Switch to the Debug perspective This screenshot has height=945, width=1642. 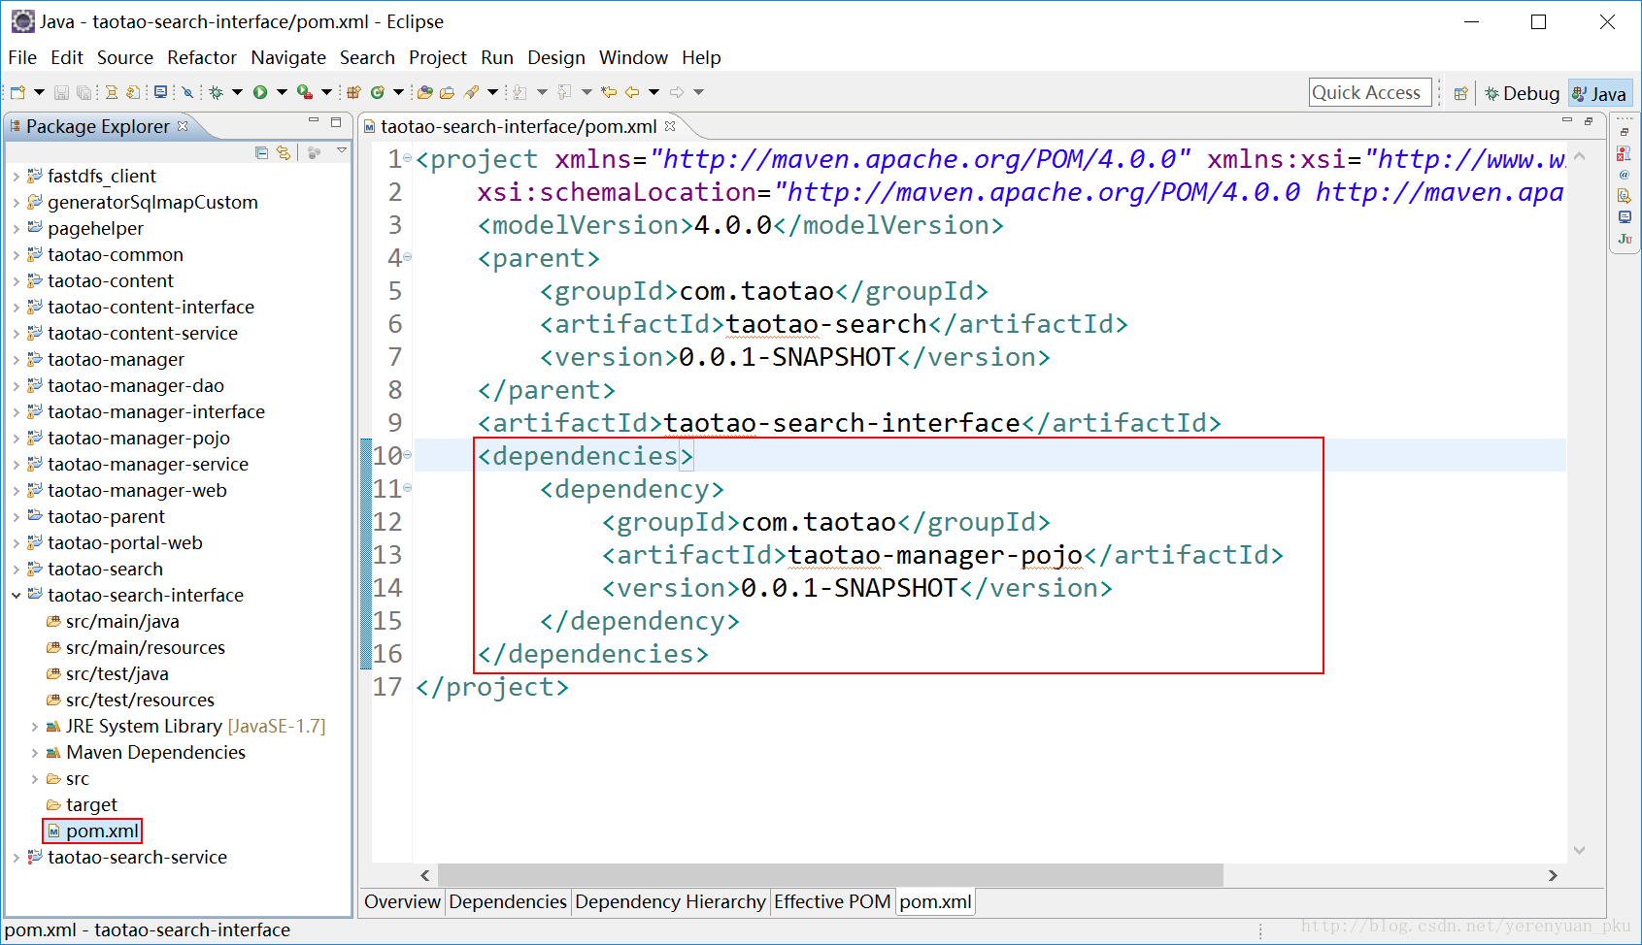[x=1522, y=93]
